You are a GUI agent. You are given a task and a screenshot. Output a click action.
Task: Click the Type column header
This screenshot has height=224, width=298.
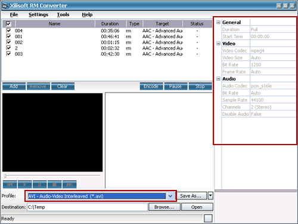[x=134, y=24]
